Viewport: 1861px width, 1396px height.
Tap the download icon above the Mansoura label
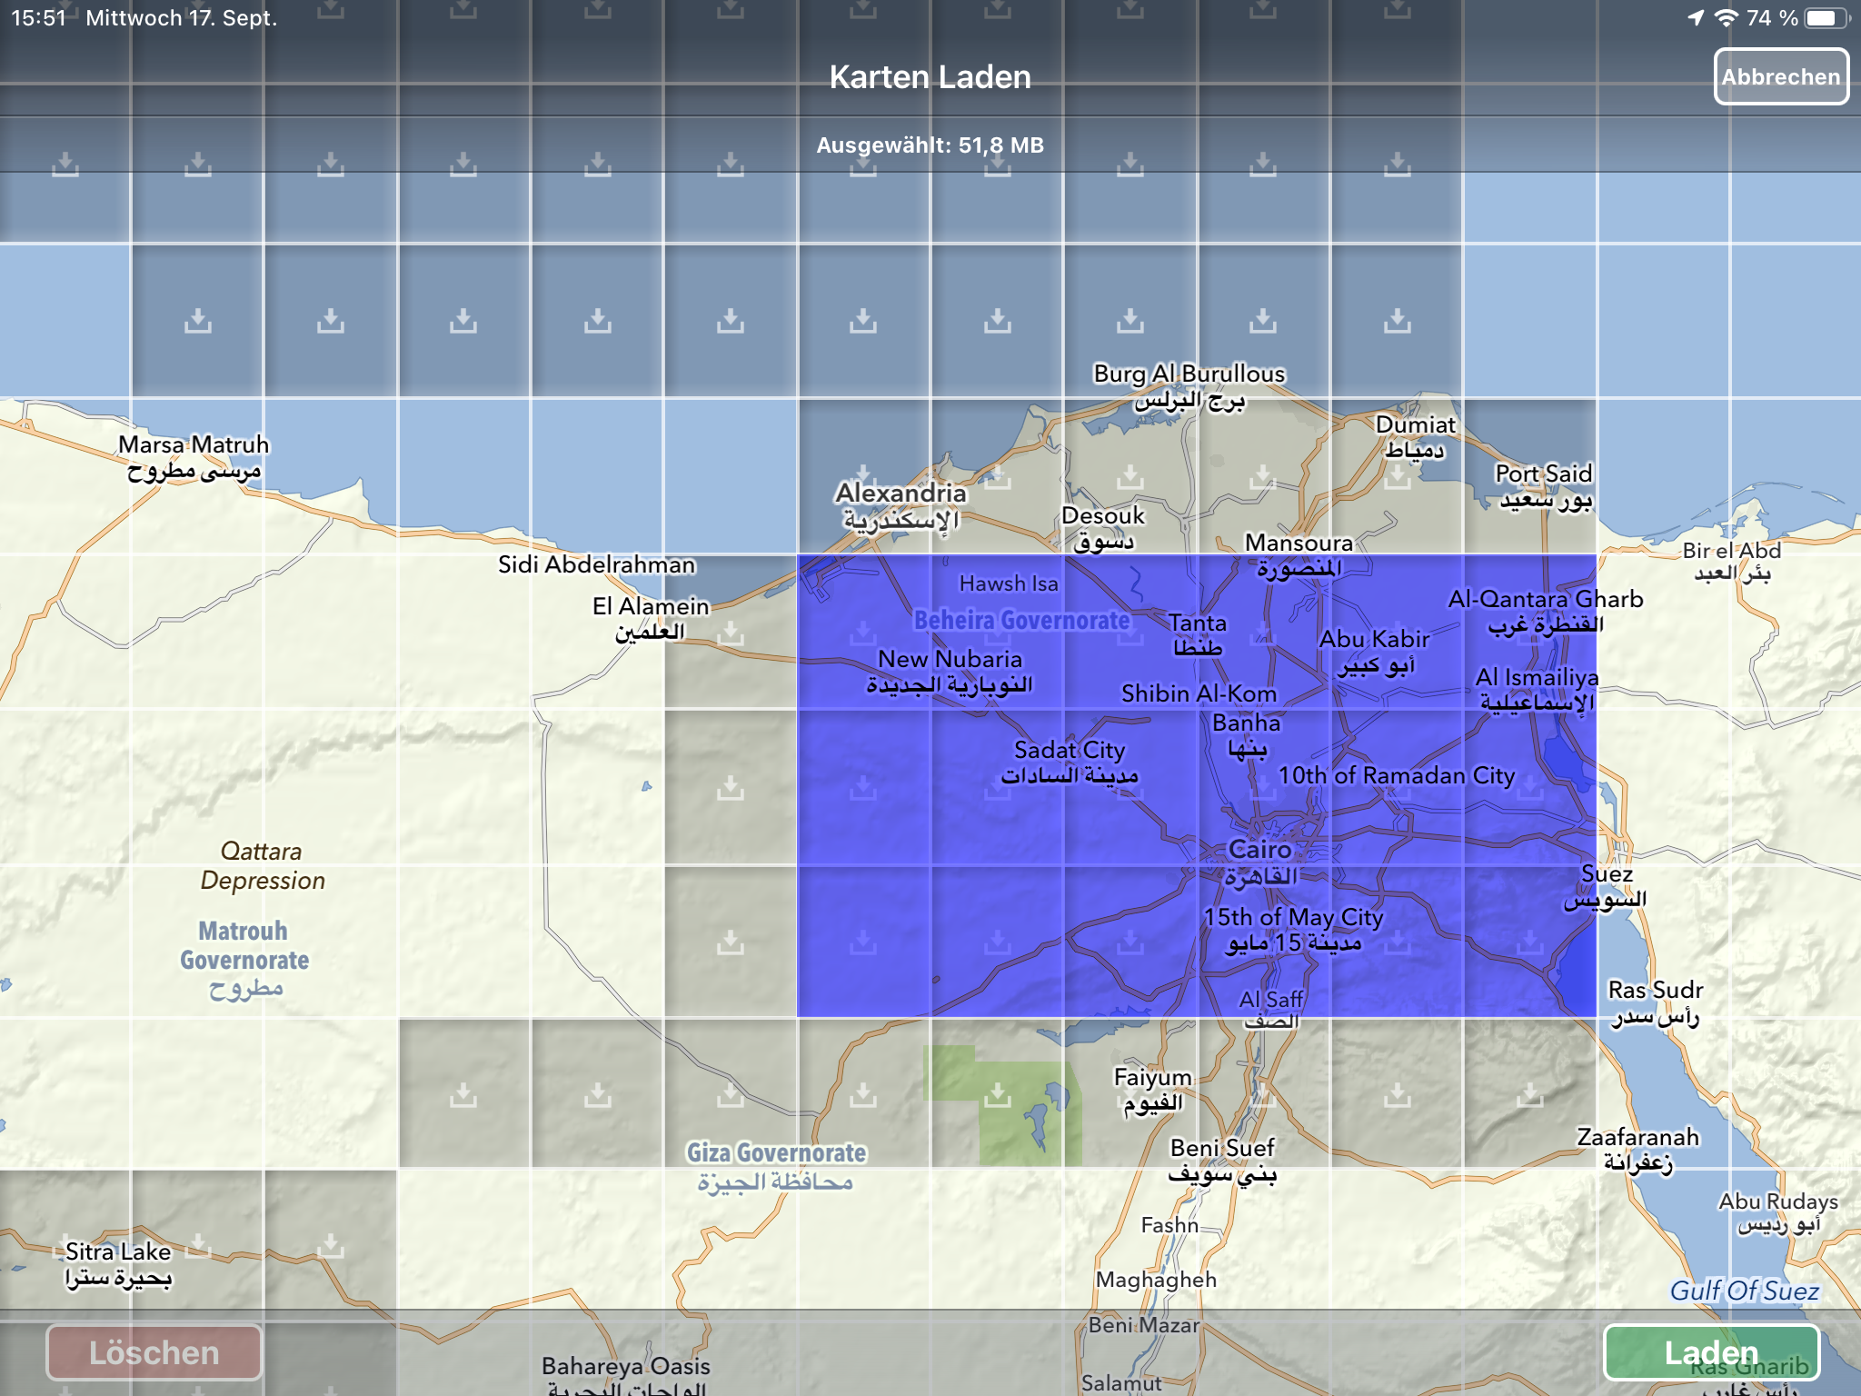pos(1263,475)
